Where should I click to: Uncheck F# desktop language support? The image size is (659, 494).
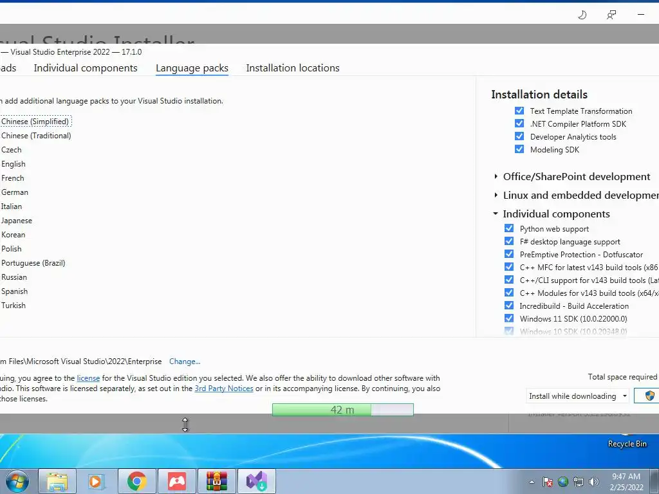pyautogui.click(x=509, y=241)
